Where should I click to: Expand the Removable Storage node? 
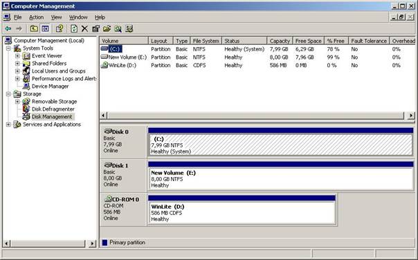pyautogui.click(x=17, y=102)
